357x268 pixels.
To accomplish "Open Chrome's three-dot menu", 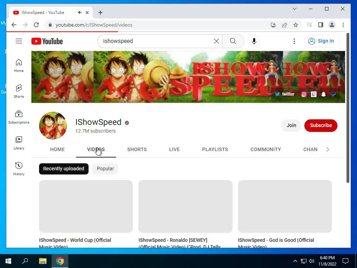I will point(343,25).
